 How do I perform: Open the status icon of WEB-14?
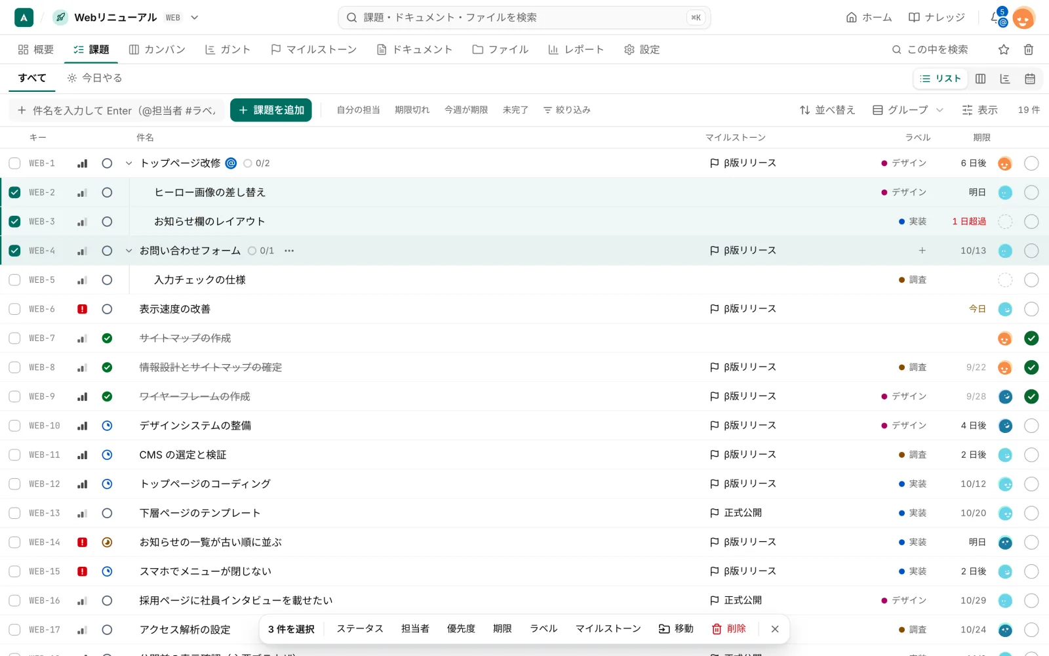tap(107, 543)
